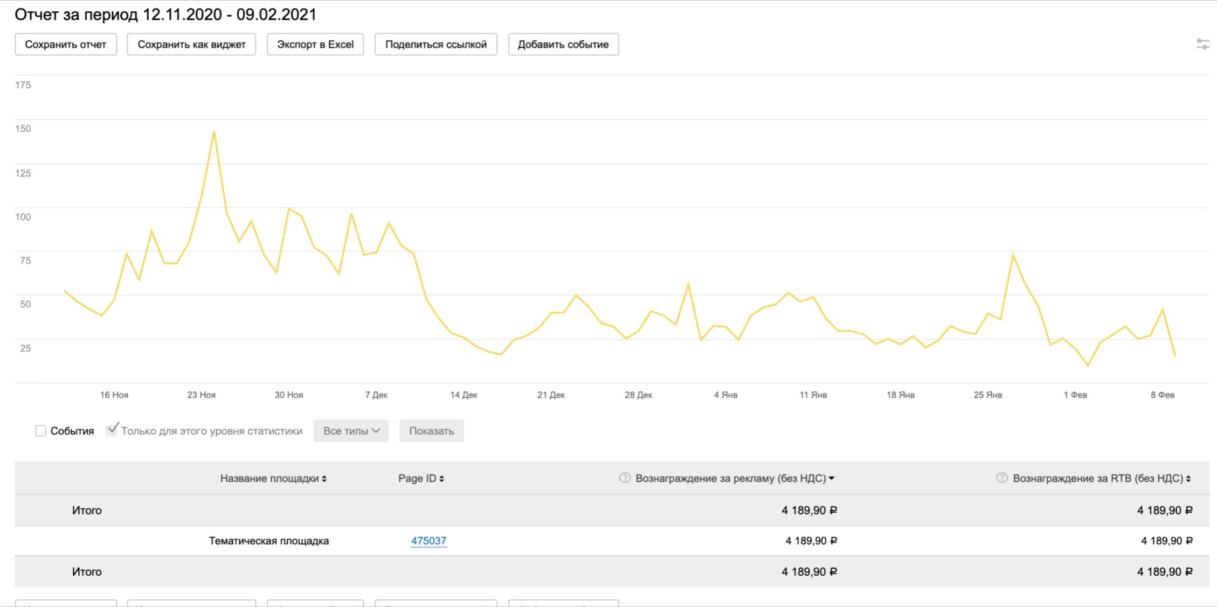This screenshot has height=607, width=1217.
Task: Export report via 'Экспорт в Excel'
Action: 315,44
